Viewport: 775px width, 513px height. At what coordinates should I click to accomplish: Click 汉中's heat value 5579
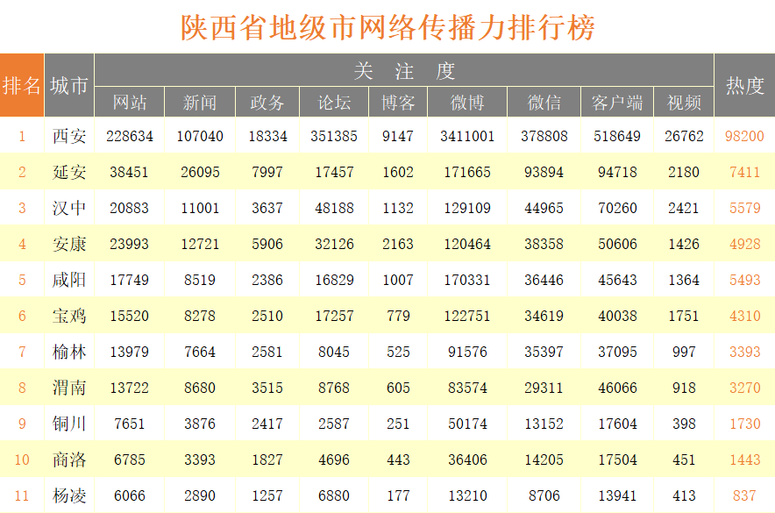point(744,208)
